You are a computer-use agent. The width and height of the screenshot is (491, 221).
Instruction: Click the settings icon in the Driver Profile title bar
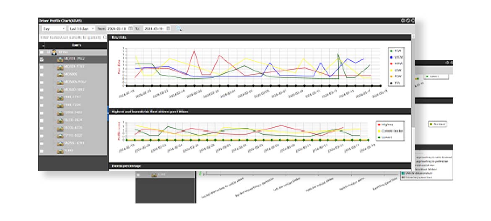click(x=413, y=20)
